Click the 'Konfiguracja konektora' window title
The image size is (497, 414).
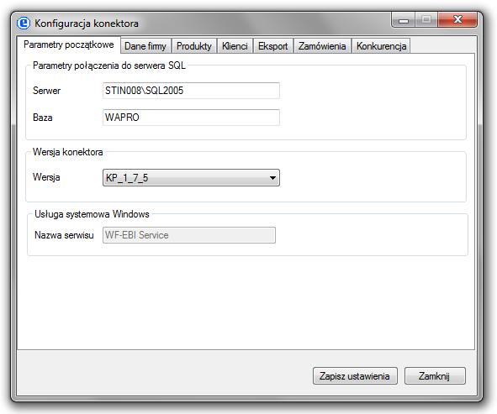(87, 24)
